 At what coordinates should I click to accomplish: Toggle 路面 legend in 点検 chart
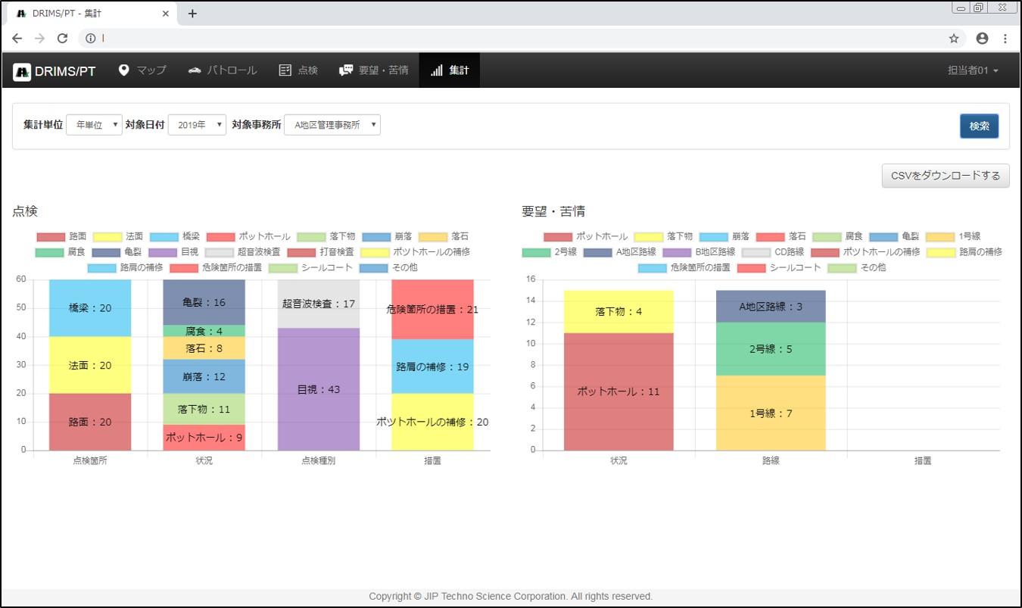(63, 237)
